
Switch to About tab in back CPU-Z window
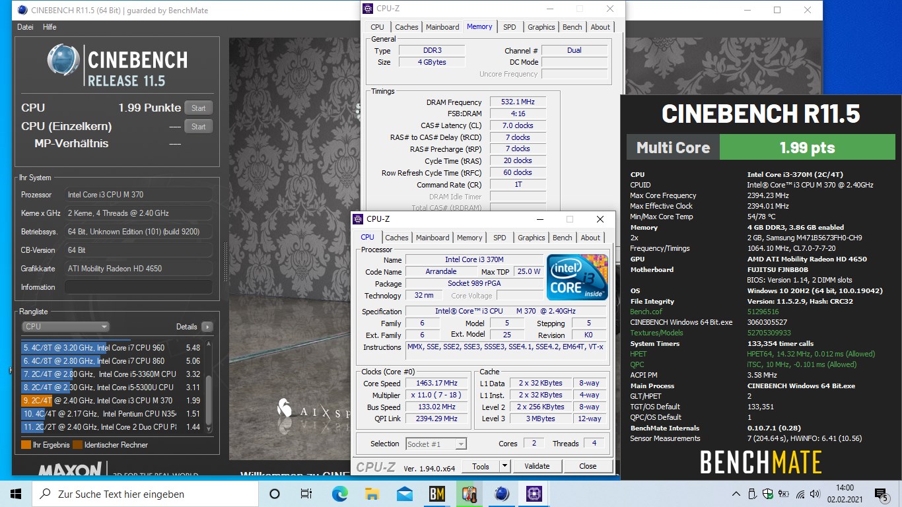[x=600, y=27]
